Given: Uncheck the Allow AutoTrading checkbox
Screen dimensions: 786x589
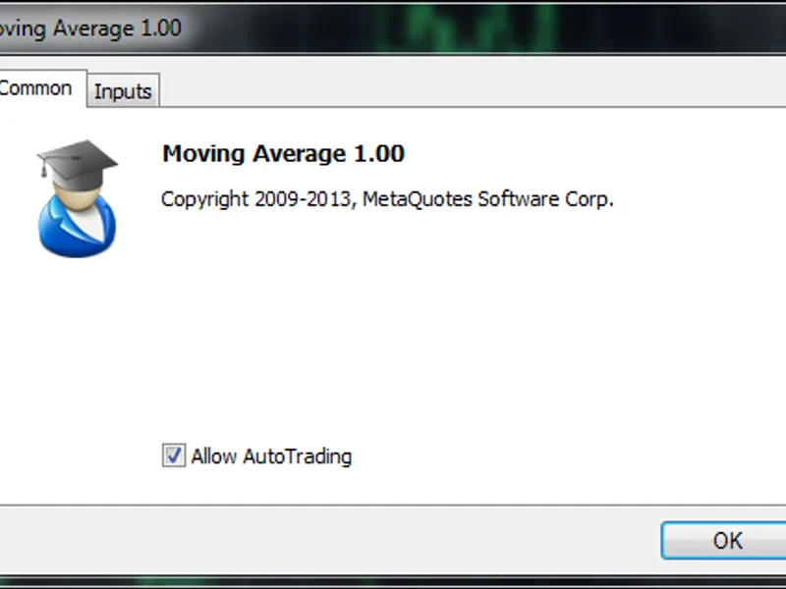Looking at the screenshot, I should point(174,455).
